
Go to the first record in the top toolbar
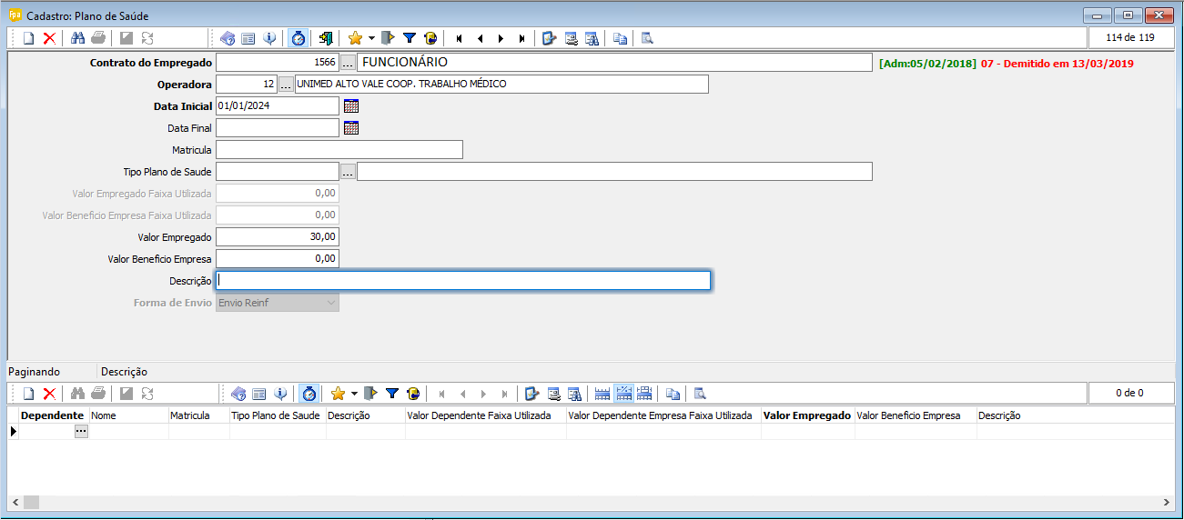pos(459,38)
